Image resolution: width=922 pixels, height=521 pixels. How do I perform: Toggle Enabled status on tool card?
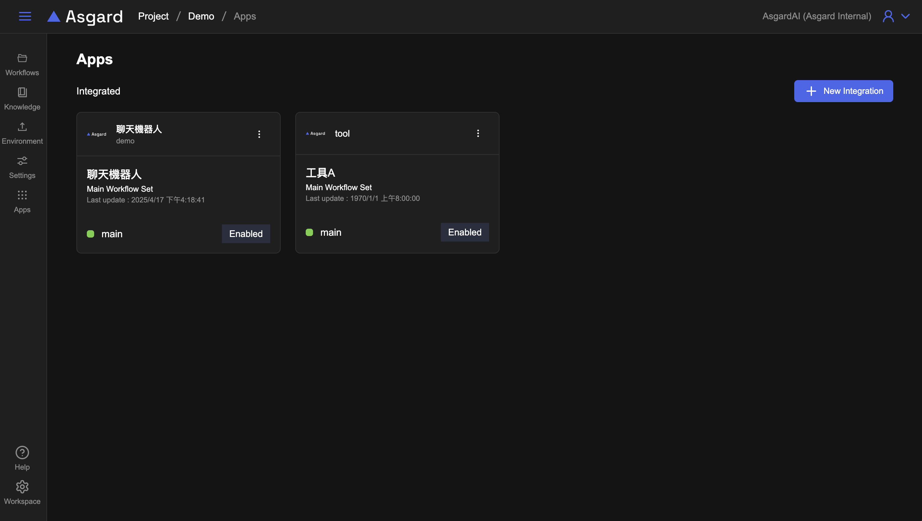[465, 232]
